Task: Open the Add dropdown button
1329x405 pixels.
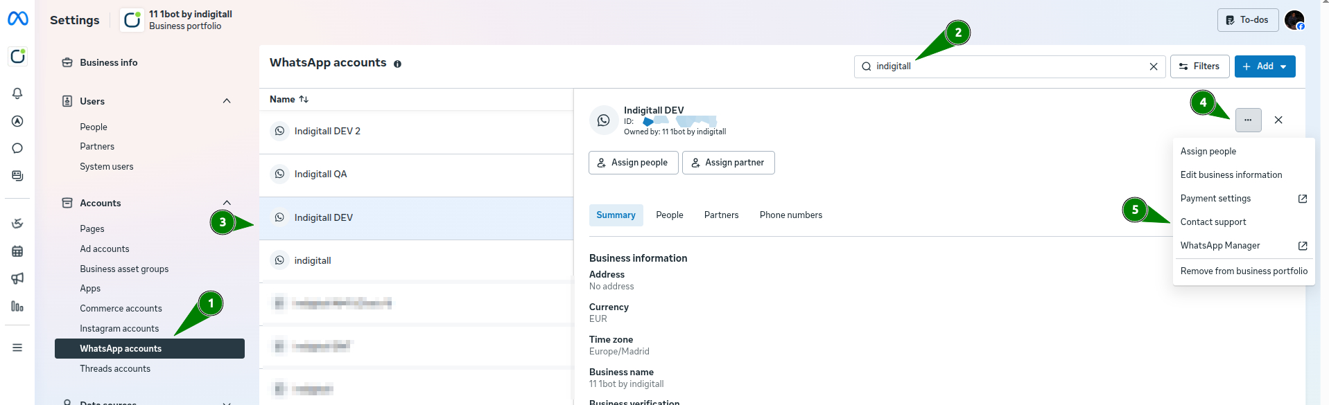Action: pyautogui.click(x=1265, y=66)
